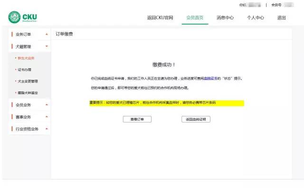
Task: Expand the arrow beside 赛事业务
Action: tap(47, 116)
